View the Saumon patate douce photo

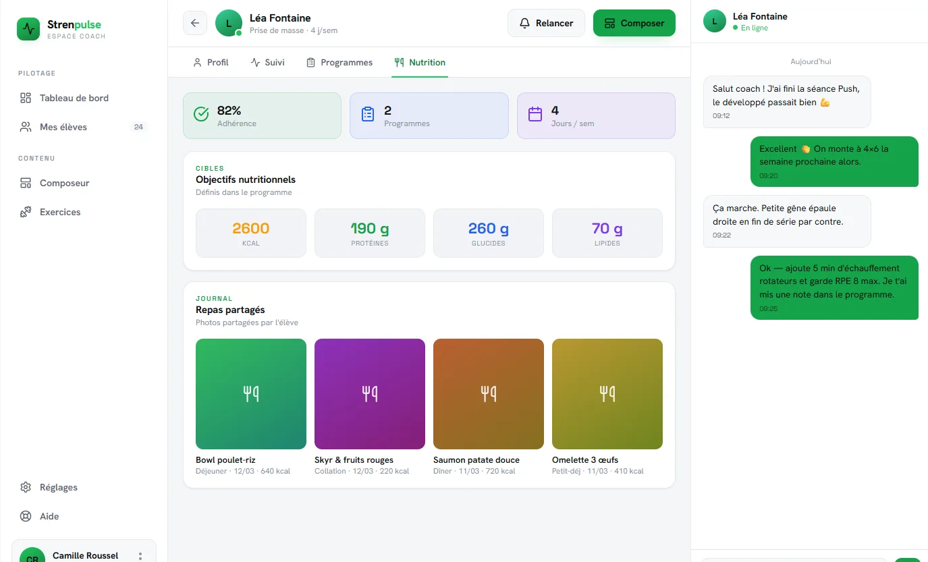coord(489,394)
